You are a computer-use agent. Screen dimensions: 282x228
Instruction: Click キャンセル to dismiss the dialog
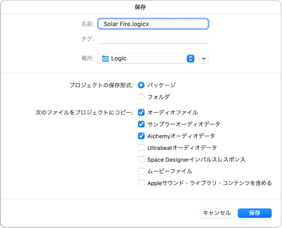pyautogui.click(x=217, y=213)
